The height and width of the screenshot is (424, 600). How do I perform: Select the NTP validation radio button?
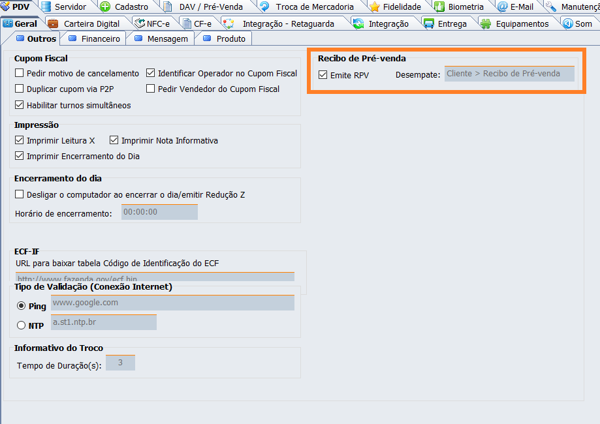click(22, 325)
